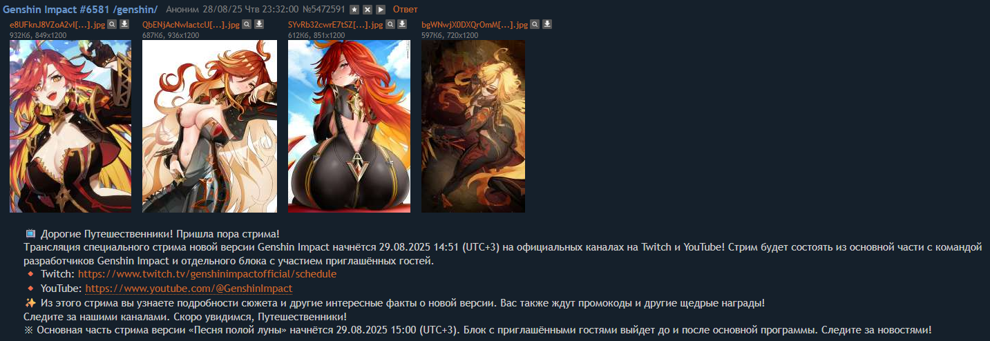Click post number №5472591
This screenshot has width=990, height=341.
(x=324, y=9)
